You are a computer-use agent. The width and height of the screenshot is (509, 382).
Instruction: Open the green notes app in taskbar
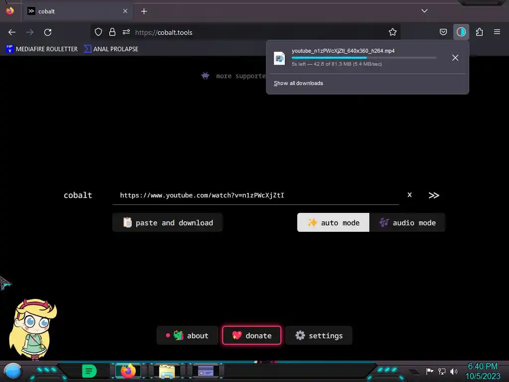[89, 371]
